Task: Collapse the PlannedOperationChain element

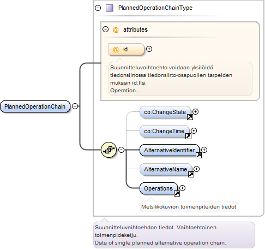Action: click(75, 106)
